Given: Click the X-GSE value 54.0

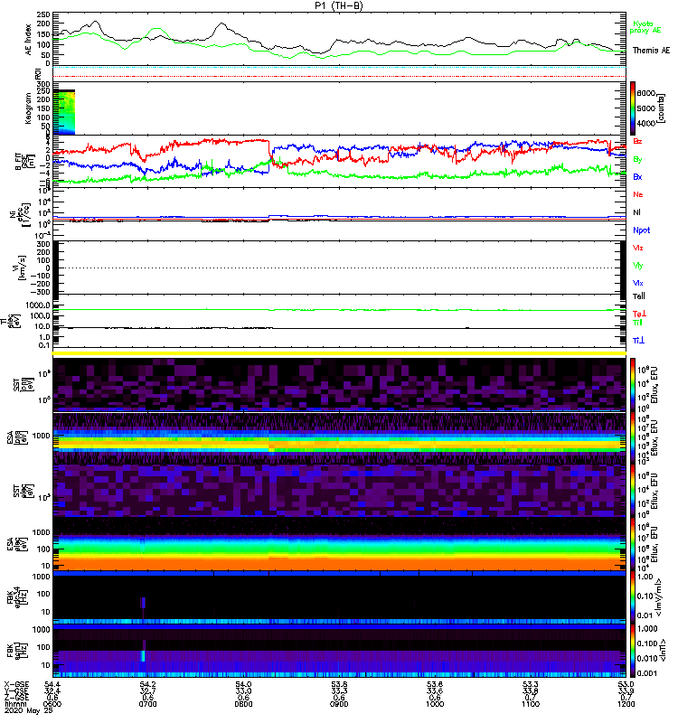Looking at the screenshot, I should coord(243,684).
